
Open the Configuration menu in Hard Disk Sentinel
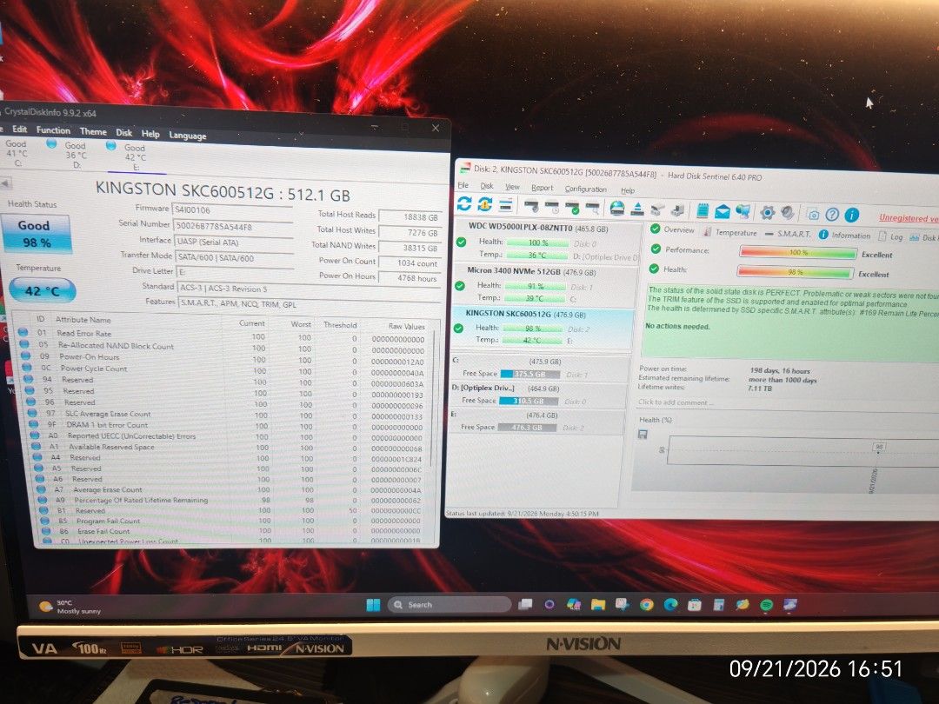[x=586, y=189]
